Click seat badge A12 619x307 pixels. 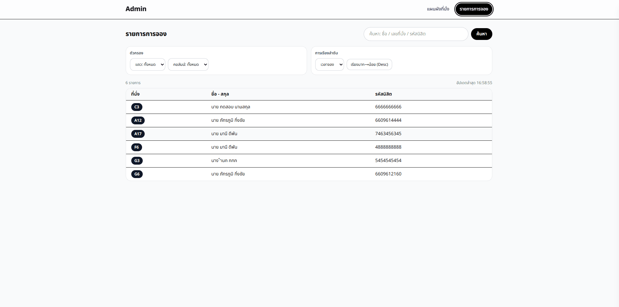tap(138, 120)
